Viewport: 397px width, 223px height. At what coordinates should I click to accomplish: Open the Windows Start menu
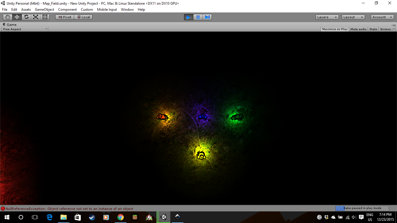point(7,217)
